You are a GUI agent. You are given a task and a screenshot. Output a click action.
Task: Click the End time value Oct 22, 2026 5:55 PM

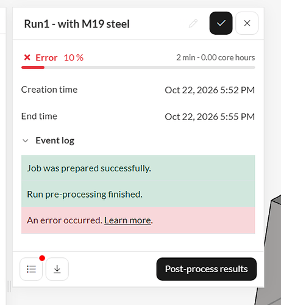210,117
